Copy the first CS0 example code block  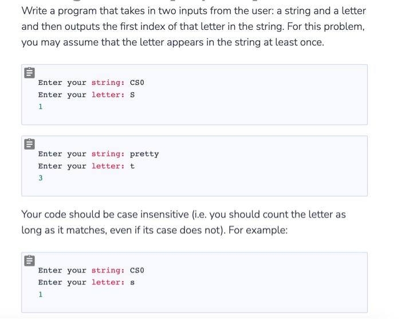pyautogui.click(x=29, y=72)
